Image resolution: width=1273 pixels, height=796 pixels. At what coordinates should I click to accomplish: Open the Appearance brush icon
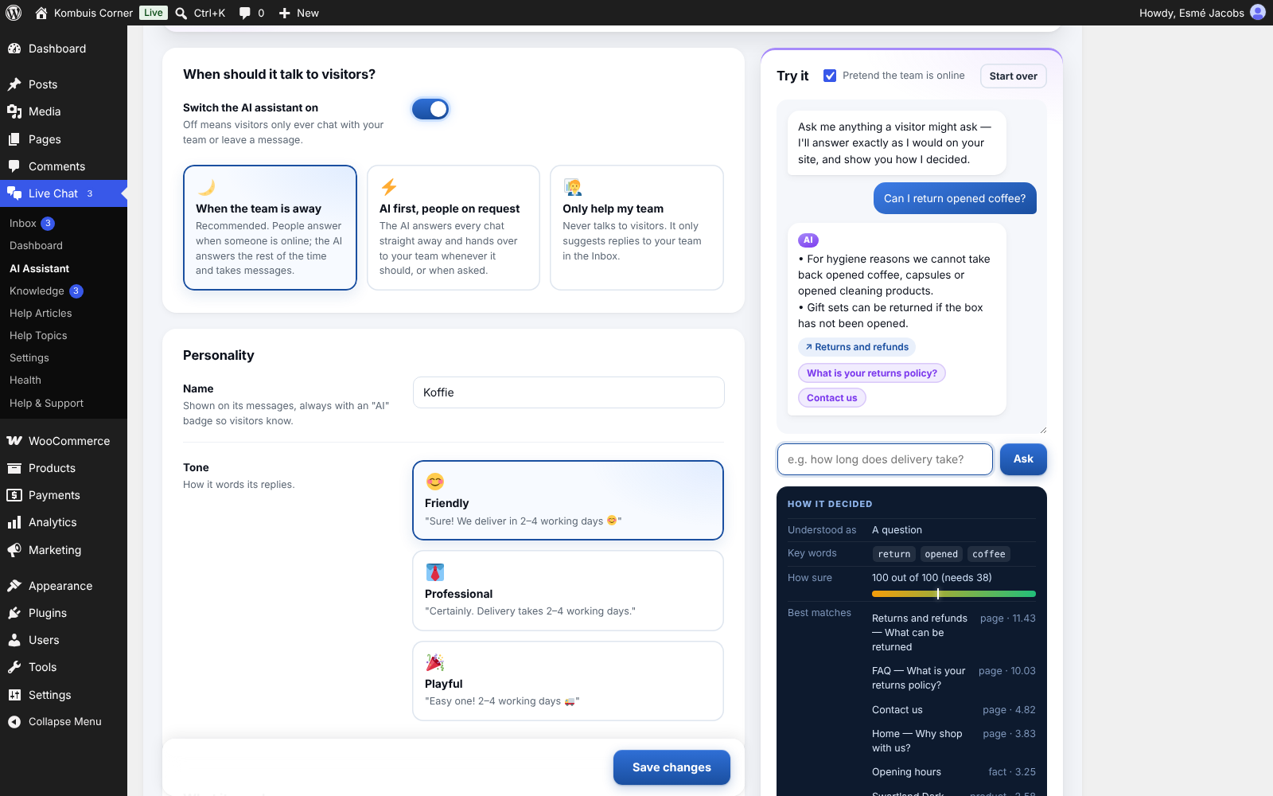coord(14,586)
